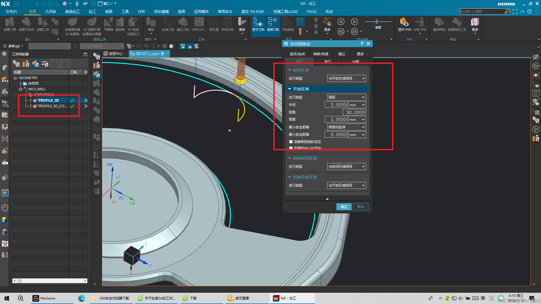Screen dimensions: 541x304
Task: Click the 创建工序 (Create Operation) icon
Action: pyautogui.click(x=43, y=24)
